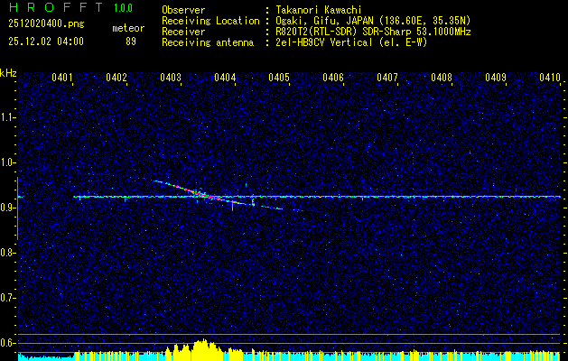Click the yellow signal level peak histogram
Viewport: 568px width, 361px height.
(x=203, y=348)
